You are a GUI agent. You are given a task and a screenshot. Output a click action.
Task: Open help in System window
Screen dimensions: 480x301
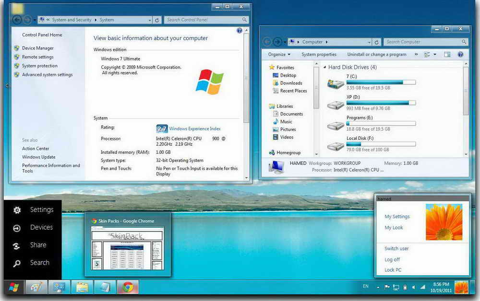coord(240,30)
